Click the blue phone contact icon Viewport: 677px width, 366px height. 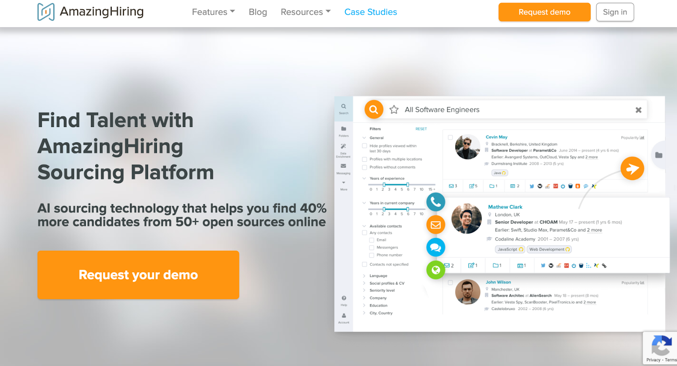436,202
